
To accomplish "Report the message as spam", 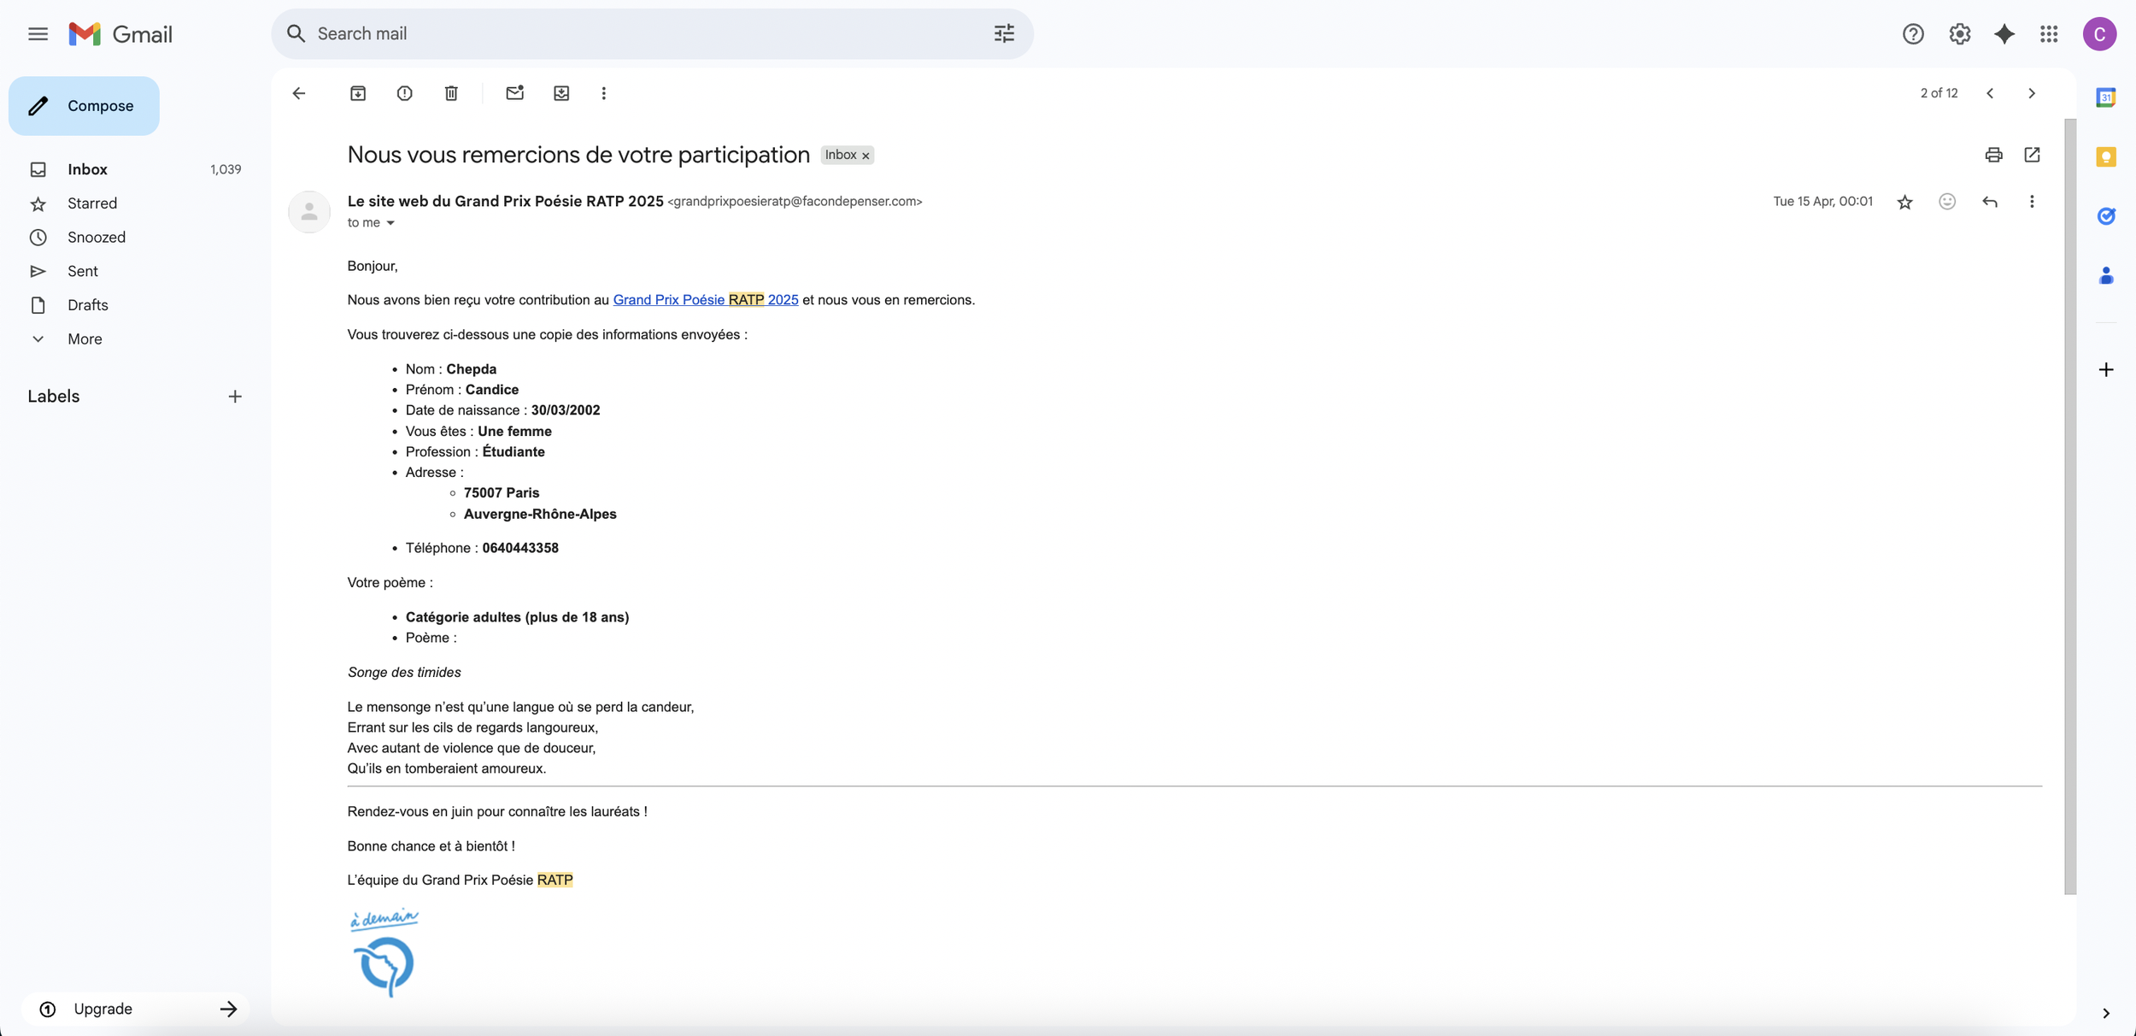I will coord(404,93).
